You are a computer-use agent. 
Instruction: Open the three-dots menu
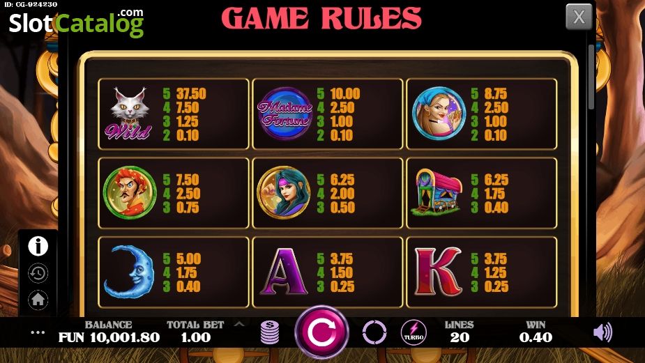pos(38,332)
